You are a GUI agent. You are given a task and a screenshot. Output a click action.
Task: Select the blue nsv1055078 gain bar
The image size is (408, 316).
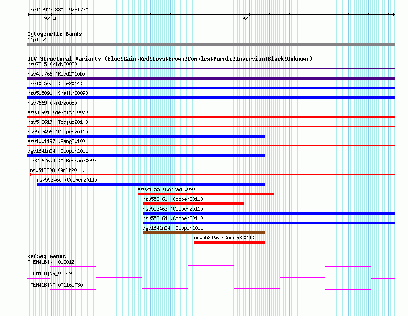211,88
